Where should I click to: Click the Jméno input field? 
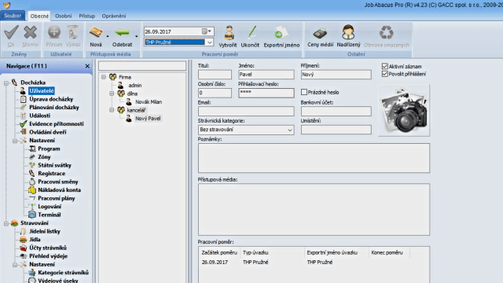(x=266, y=75)
